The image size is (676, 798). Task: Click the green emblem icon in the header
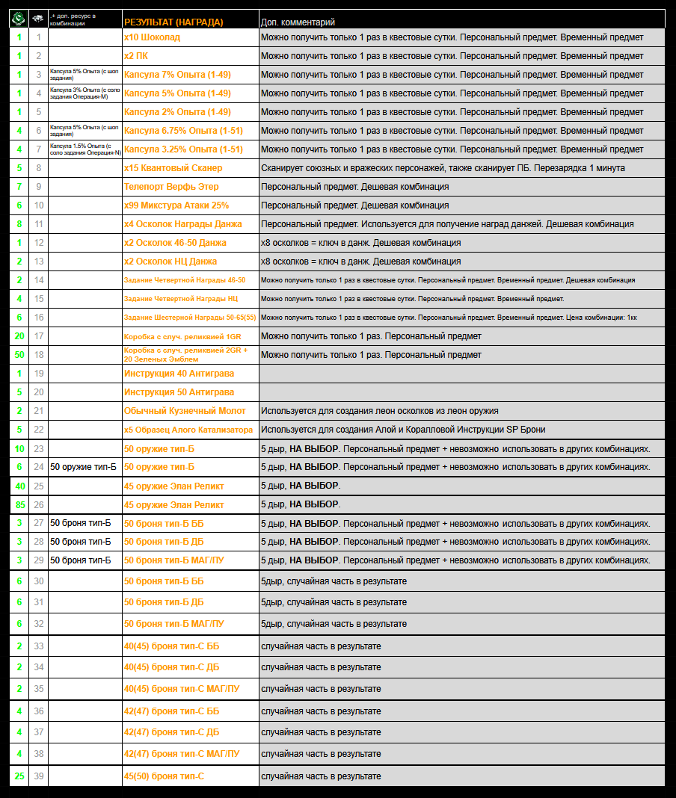pyautogui.click(x=19, y=18)
